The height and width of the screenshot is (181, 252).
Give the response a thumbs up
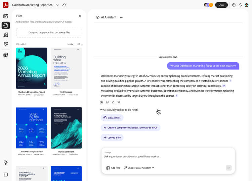coord(113,102)
